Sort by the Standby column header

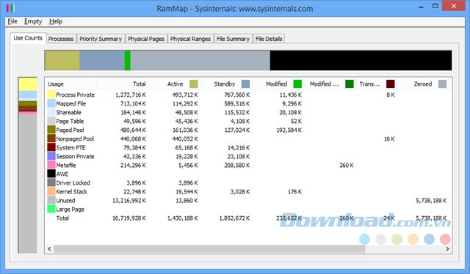(227, 84)
